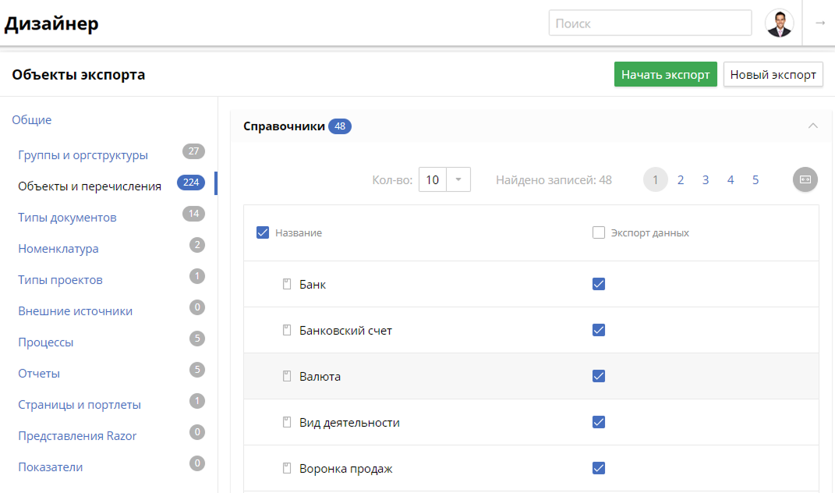This screenshot has height=493, width=835.
Task: Click the file icon next to Вид деятельности
Action: (287, 423)
